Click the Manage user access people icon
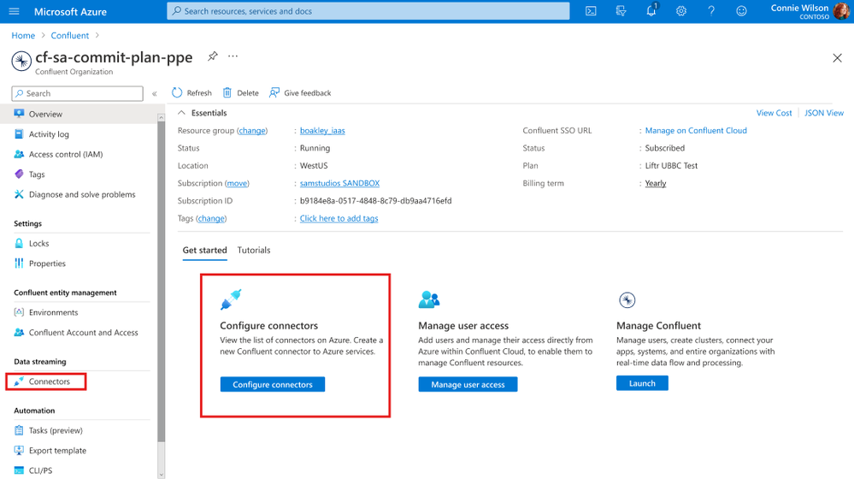This screenshot has height=479, width=854. point(429,299)
